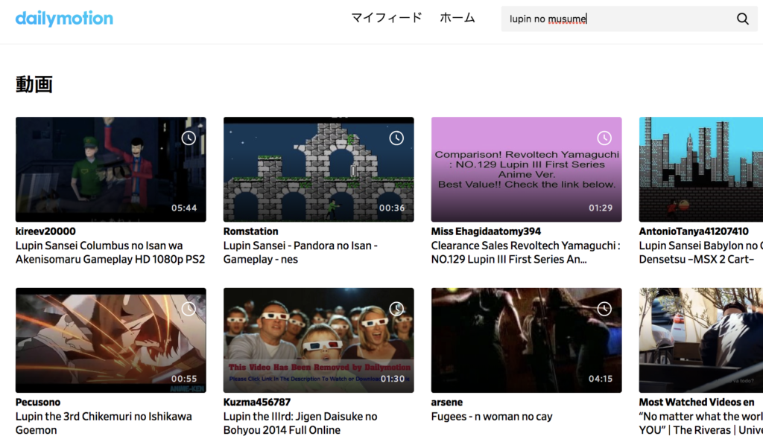
Task: Open purple Revoltech Yamaguchi comparison thumbnail
Action: point(527,170)
